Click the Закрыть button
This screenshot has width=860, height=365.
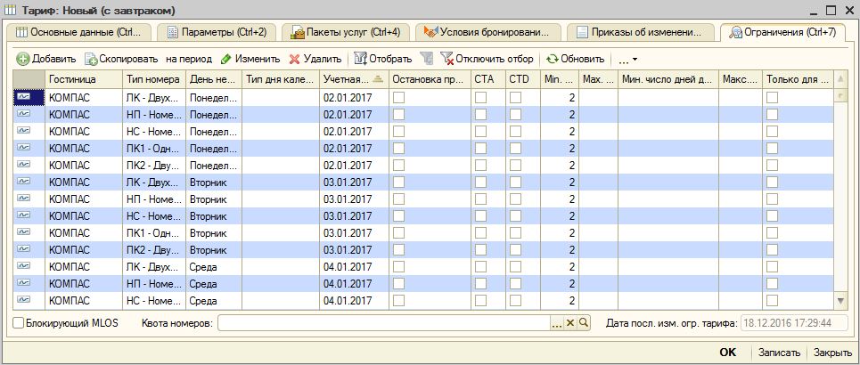(832, 353)
